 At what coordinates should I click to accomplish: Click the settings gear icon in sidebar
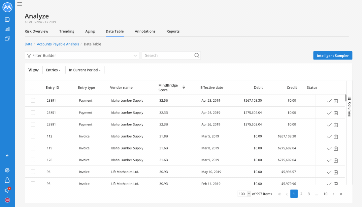7,170
